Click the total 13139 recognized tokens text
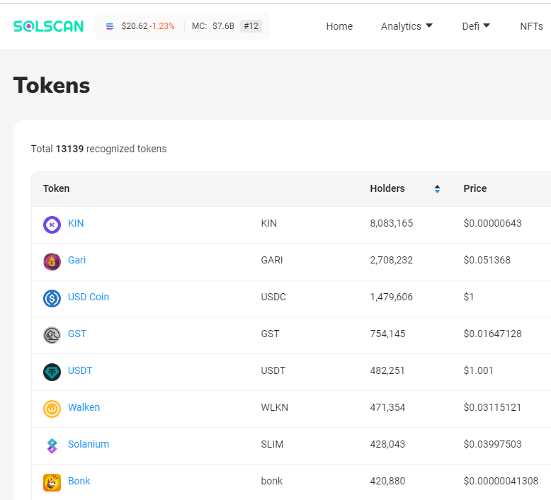Screen dimensions: 551x500 [98, 149]
